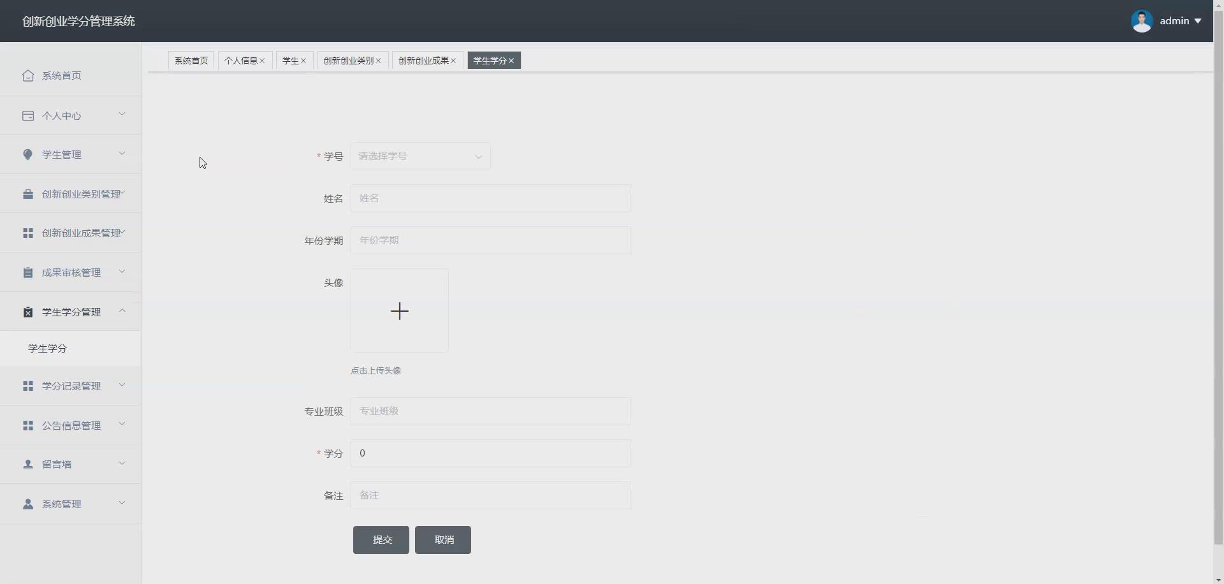
Task: Open the admin account dropdown
Action: tap(1176, 20)
